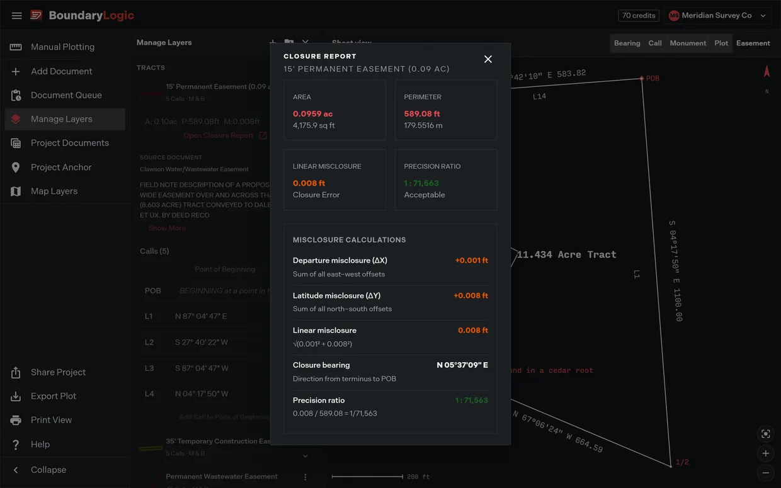Open the Map Layers map icon

[16, 191]
